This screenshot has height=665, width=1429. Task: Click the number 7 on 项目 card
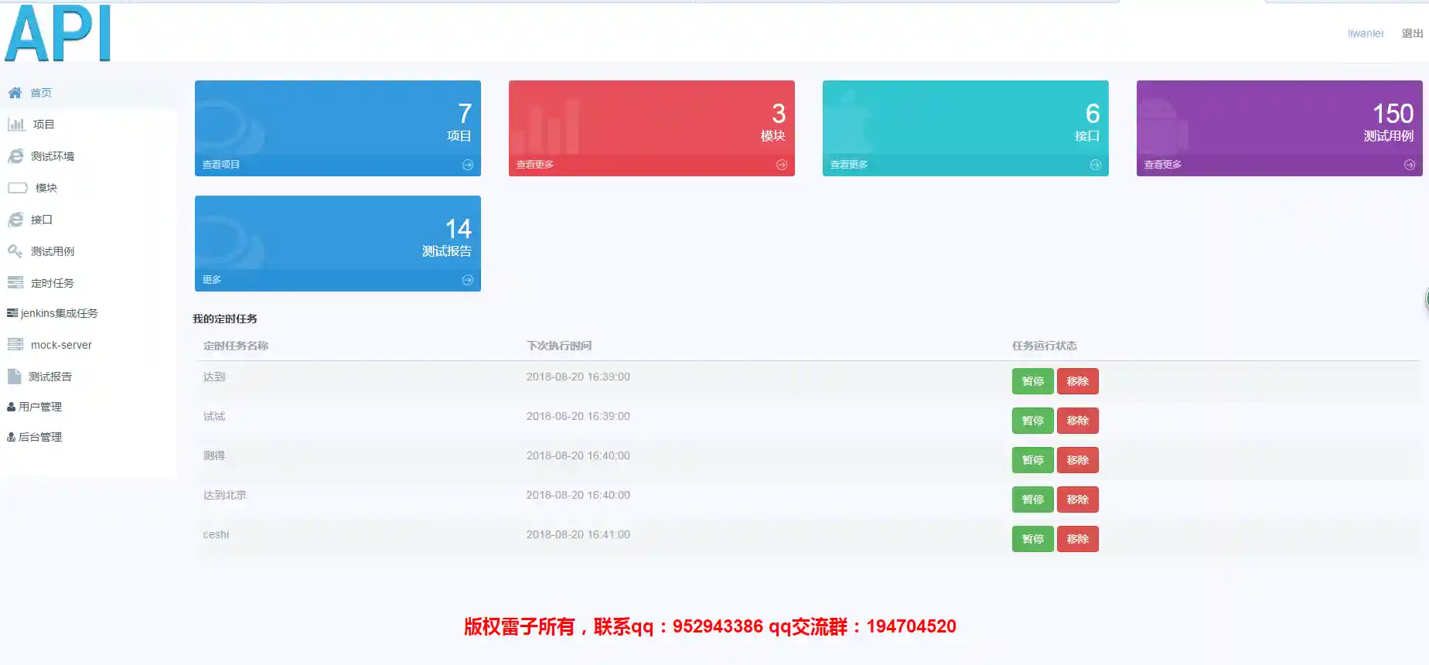[x=465, y=114]
